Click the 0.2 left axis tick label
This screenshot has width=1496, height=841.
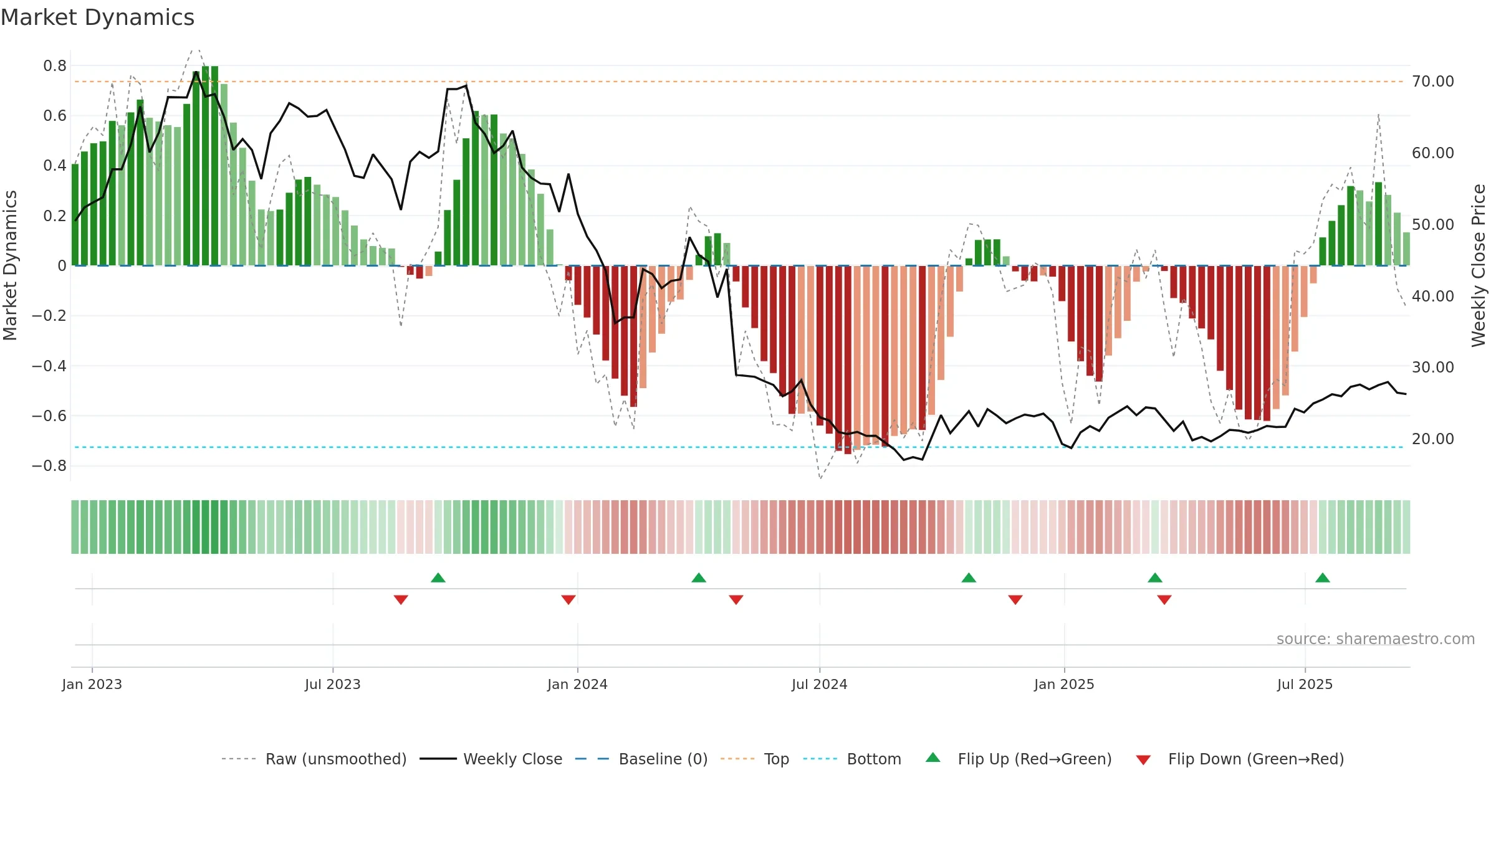pos(55,216)
